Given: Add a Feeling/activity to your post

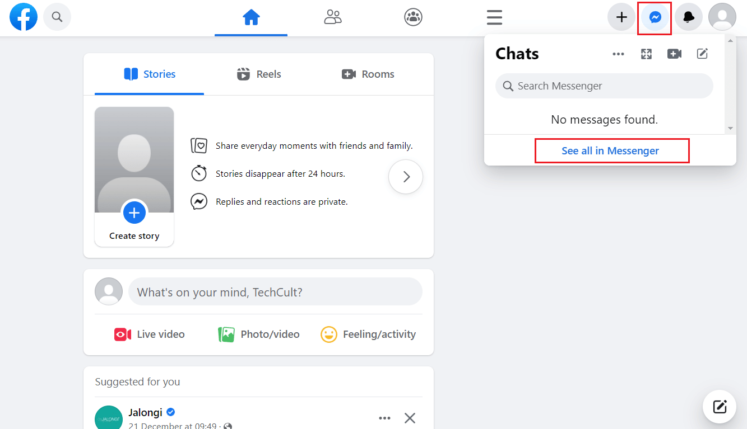Looking at the screenshot, I should 368,334.
